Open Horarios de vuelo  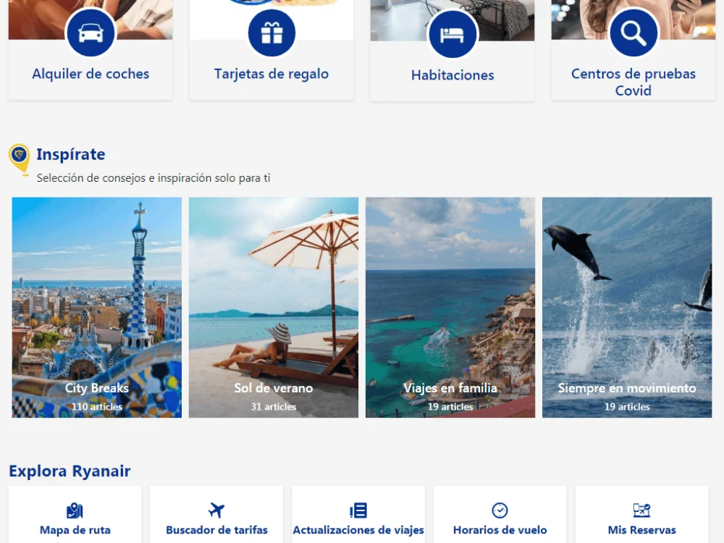pos(500,530)
